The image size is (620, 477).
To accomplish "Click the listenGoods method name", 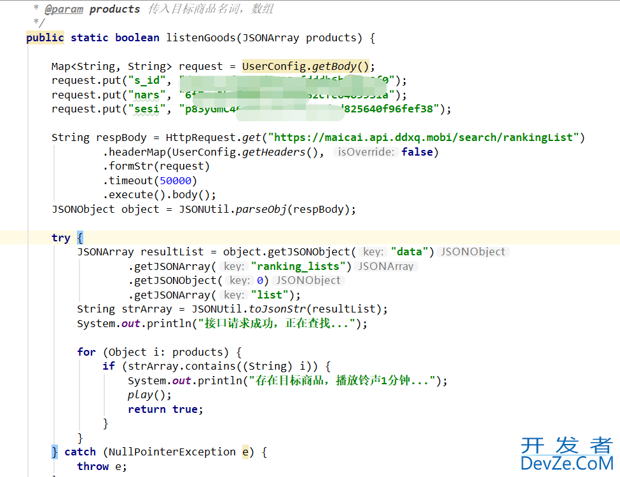I will tap(200, 38).
